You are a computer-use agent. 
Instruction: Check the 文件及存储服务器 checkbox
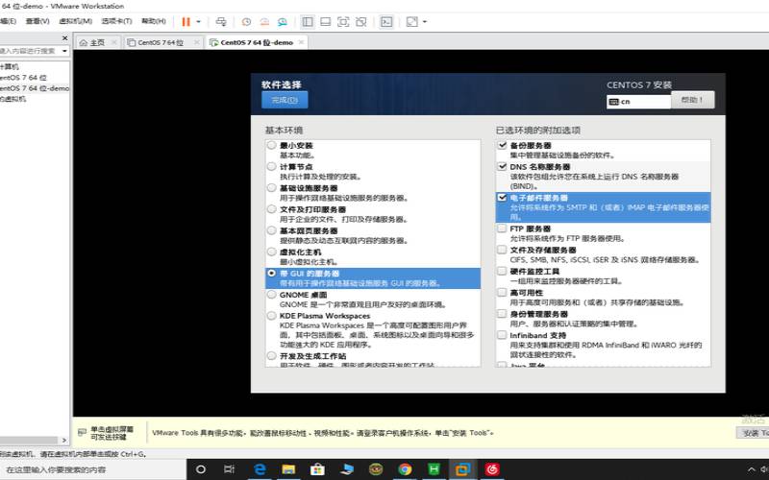click(x=502, y=250)
